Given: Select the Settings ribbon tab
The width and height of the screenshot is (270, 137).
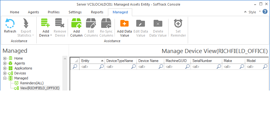Looking at the screenshot, I should pos(75,12).
